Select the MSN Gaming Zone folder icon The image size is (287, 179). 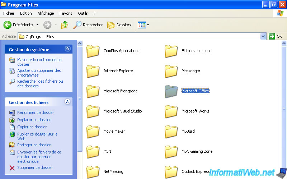[x=171, y=152]
